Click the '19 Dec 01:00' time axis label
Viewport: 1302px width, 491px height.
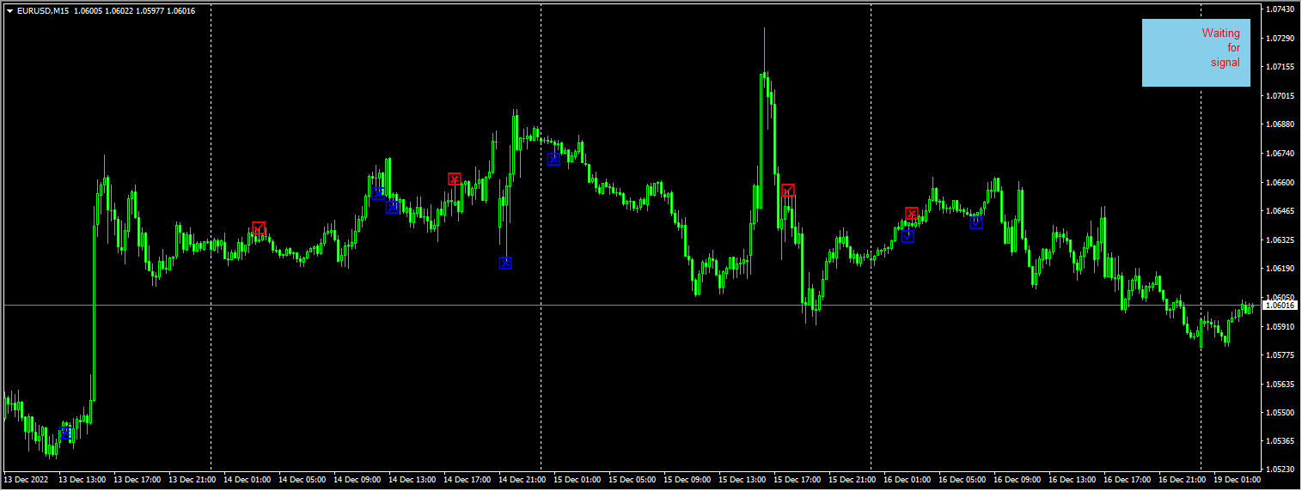click(1237, 480)
